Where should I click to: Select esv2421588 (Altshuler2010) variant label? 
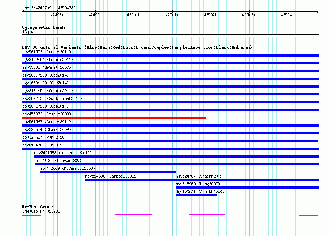[63, 153]
